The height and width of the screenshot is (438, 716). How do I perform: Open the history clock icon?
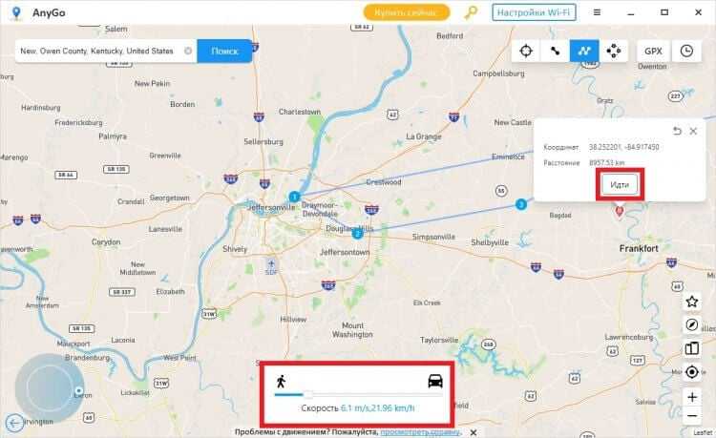[686, 51]
